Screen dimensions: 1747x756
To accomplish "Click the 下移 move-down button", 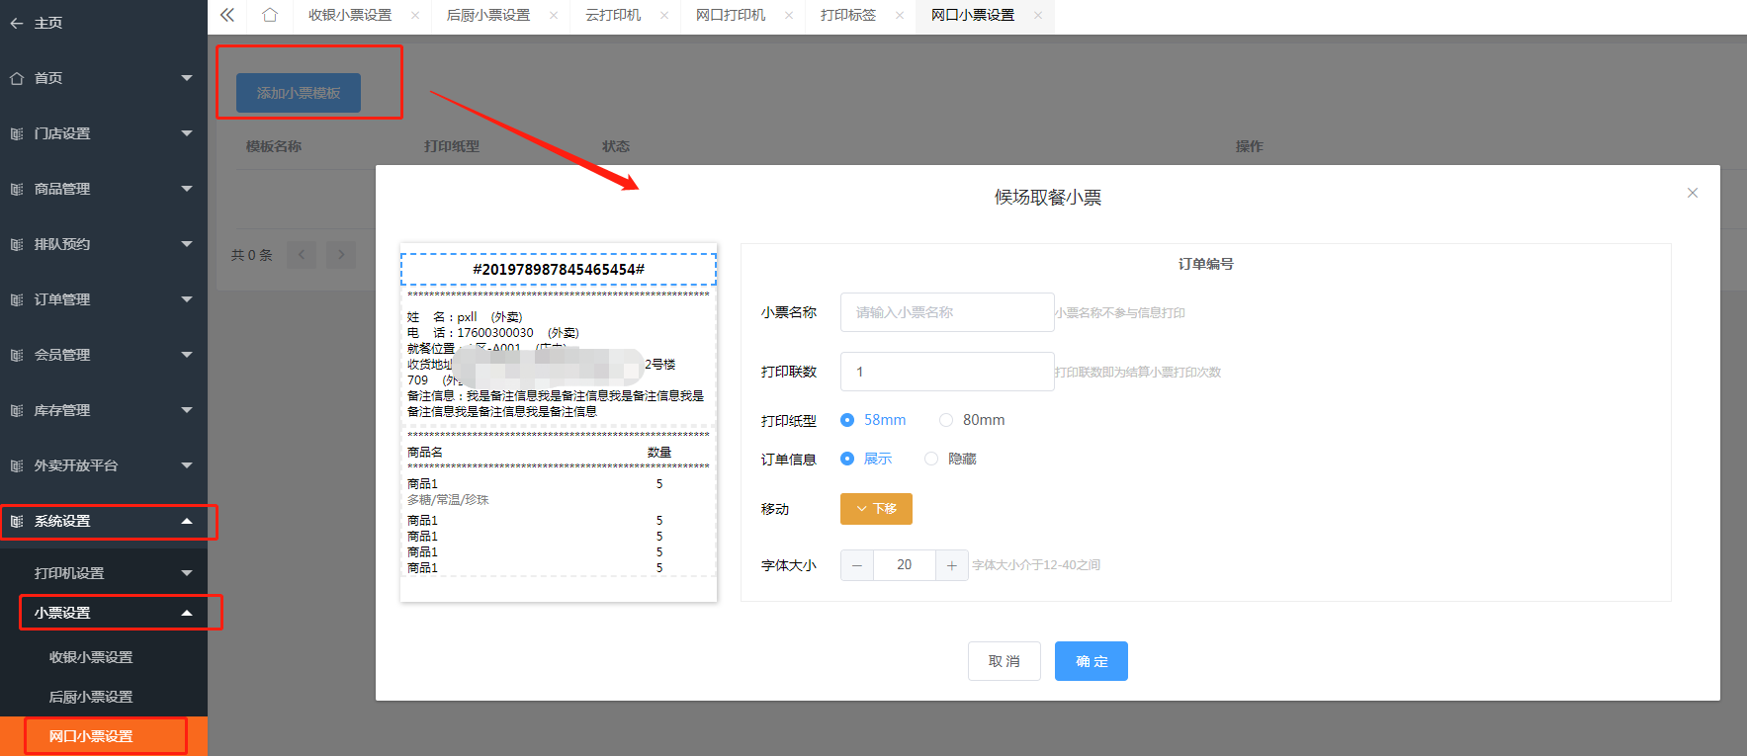I will [876, 509].
